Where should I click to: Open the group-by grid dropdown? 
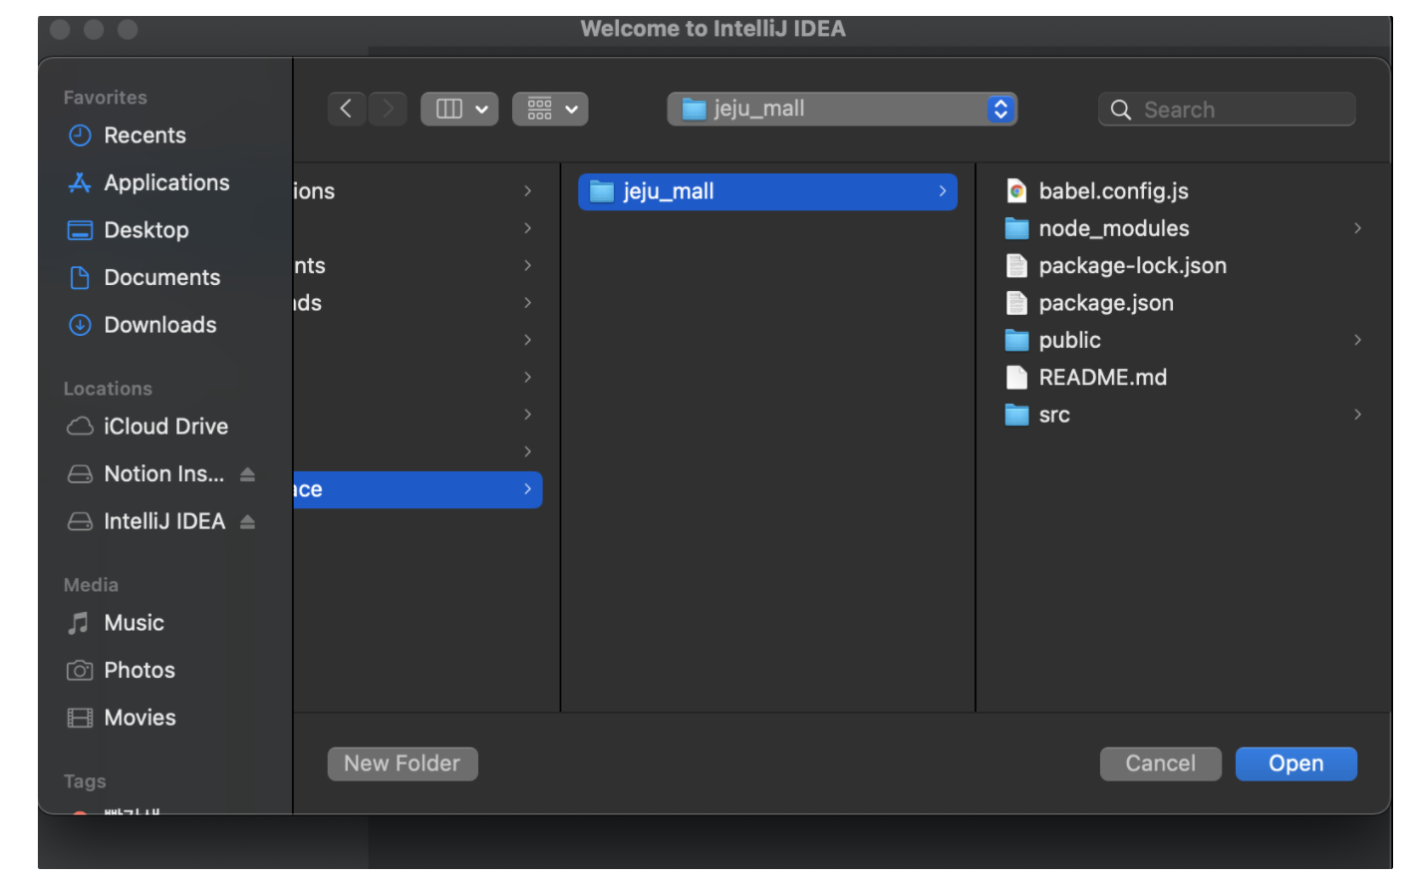tap(550, 109)
